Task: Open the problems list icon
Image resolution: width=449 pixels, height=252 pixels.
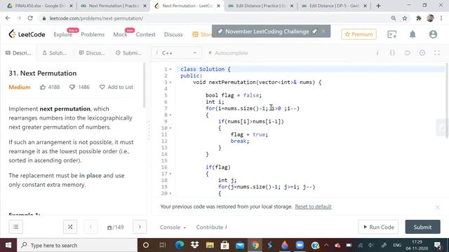Action: [15, 227]
